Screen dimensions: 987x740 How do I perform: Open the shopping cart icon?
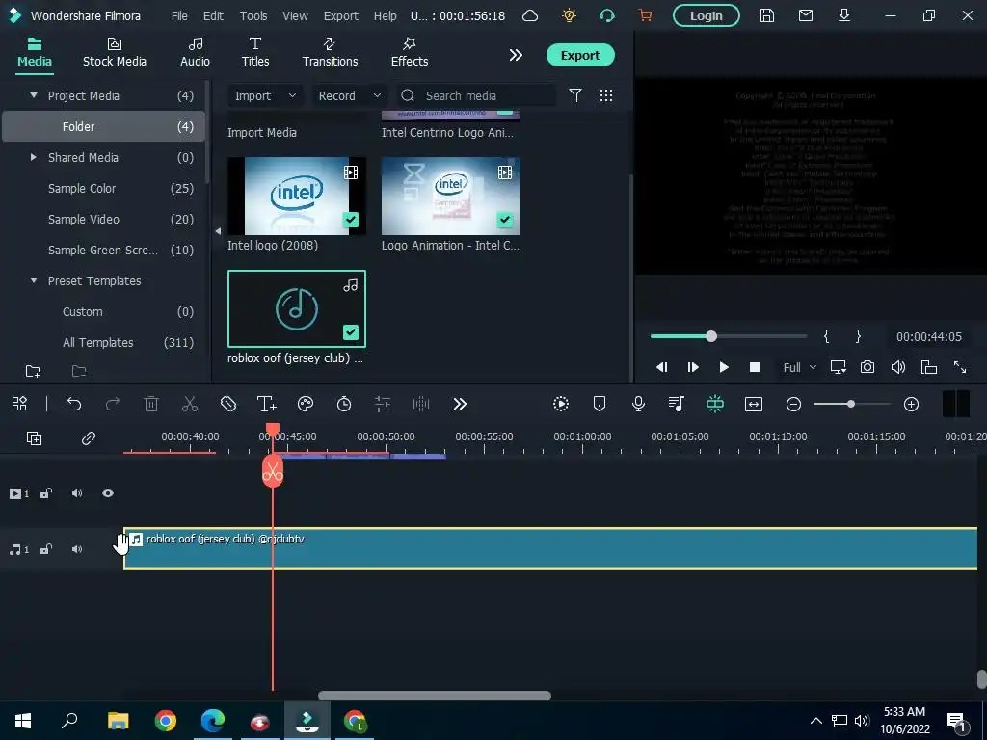645,15
